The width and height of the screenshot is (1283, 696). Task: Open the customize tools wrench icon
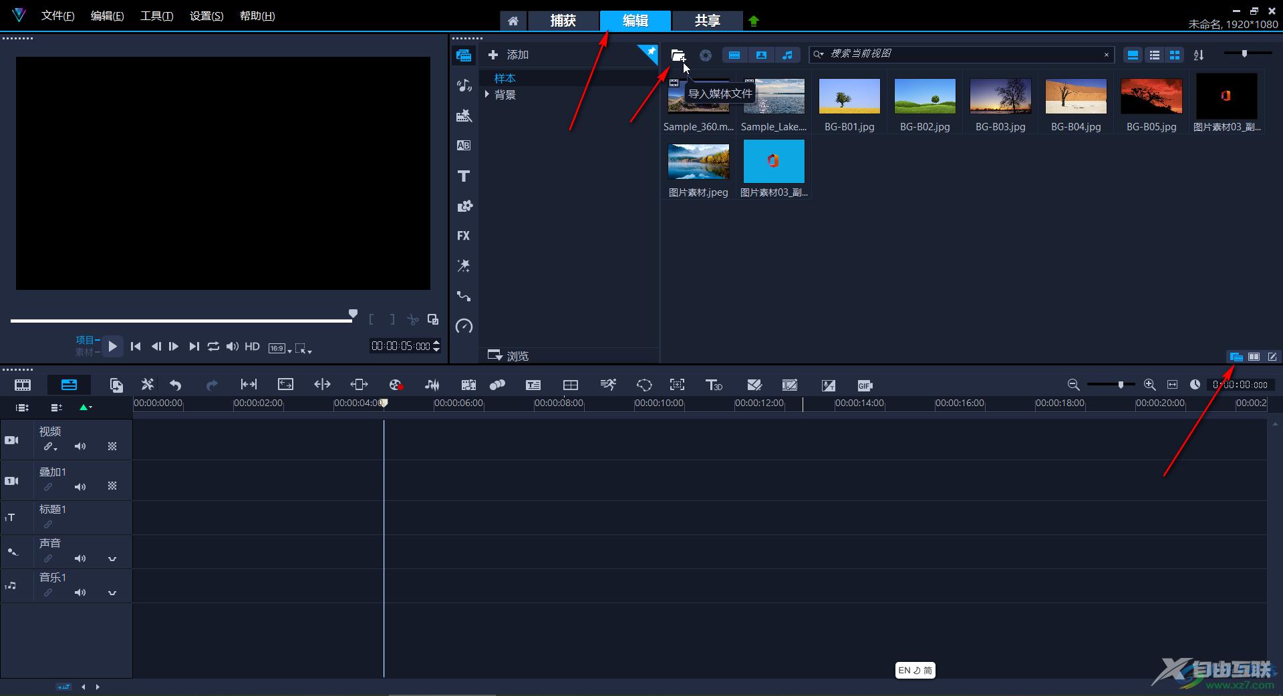click(x=148, y=385)
